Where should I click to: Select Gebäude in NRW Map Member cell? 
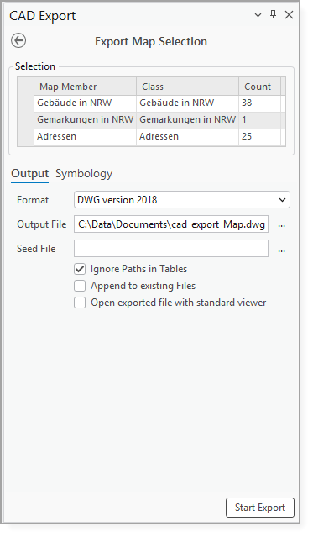(x=85, y=103)
